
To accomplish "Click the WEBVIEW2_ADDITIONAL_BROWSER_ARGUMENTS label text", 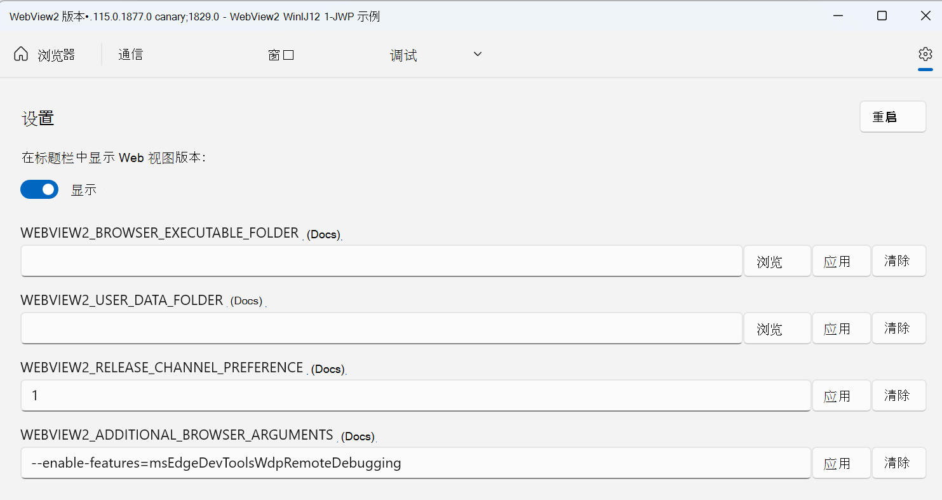I will 177,435.
